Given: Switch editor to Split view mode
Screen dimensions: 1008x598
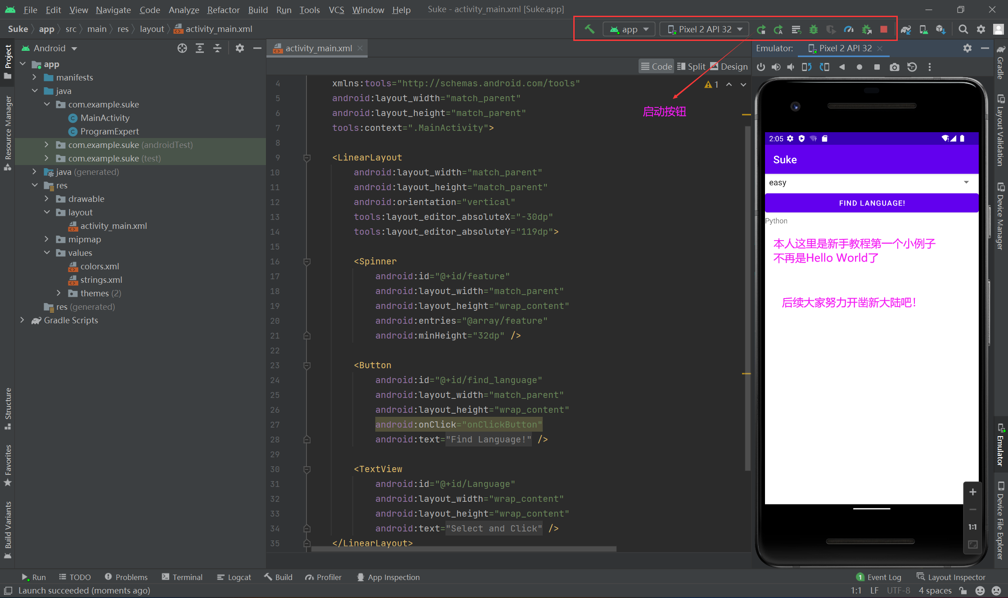Looking at the screenshot, I should (x=691, y=66).
